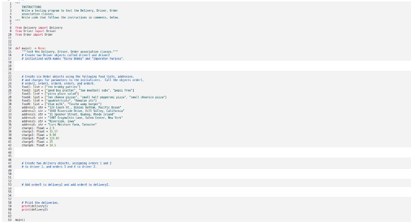
Task: Click the food3 list with 'pizza place salad'
Action: [50, 94]
